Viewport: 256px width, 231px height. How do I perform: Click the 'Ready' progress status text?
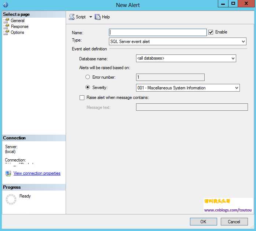pyautogui.click(x=25, y=196)
